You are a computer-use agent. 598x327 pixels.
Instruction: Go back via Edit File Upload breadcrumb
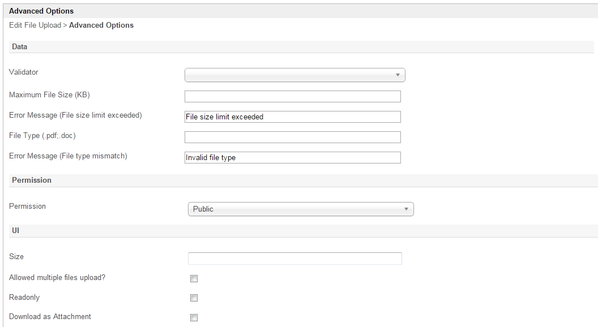point(35,25)
